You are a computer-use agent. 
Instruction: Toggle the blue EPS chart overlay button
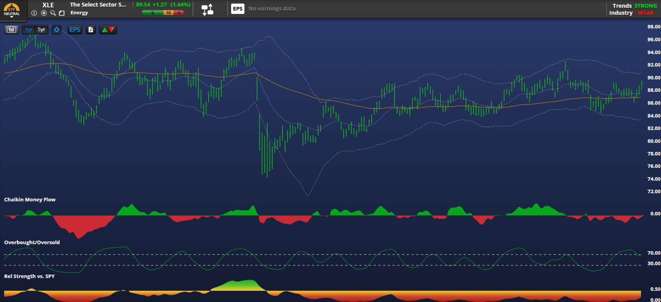75,30
